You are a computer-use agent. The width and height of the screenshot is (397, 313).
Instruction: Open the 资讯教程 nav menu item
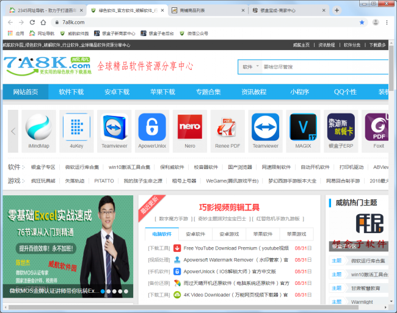[254, 92]
